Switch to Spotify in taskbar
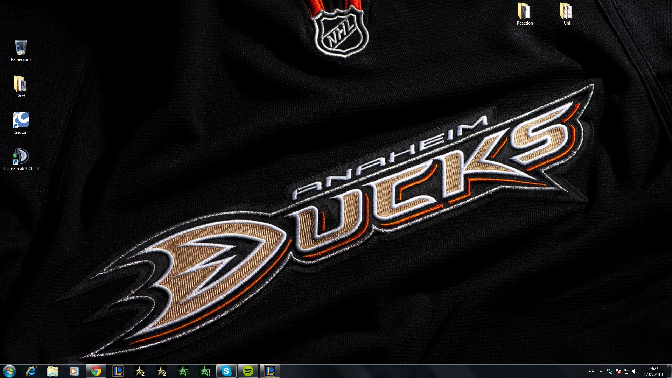Screen dimensions: 672x378 tap(248, 371)
